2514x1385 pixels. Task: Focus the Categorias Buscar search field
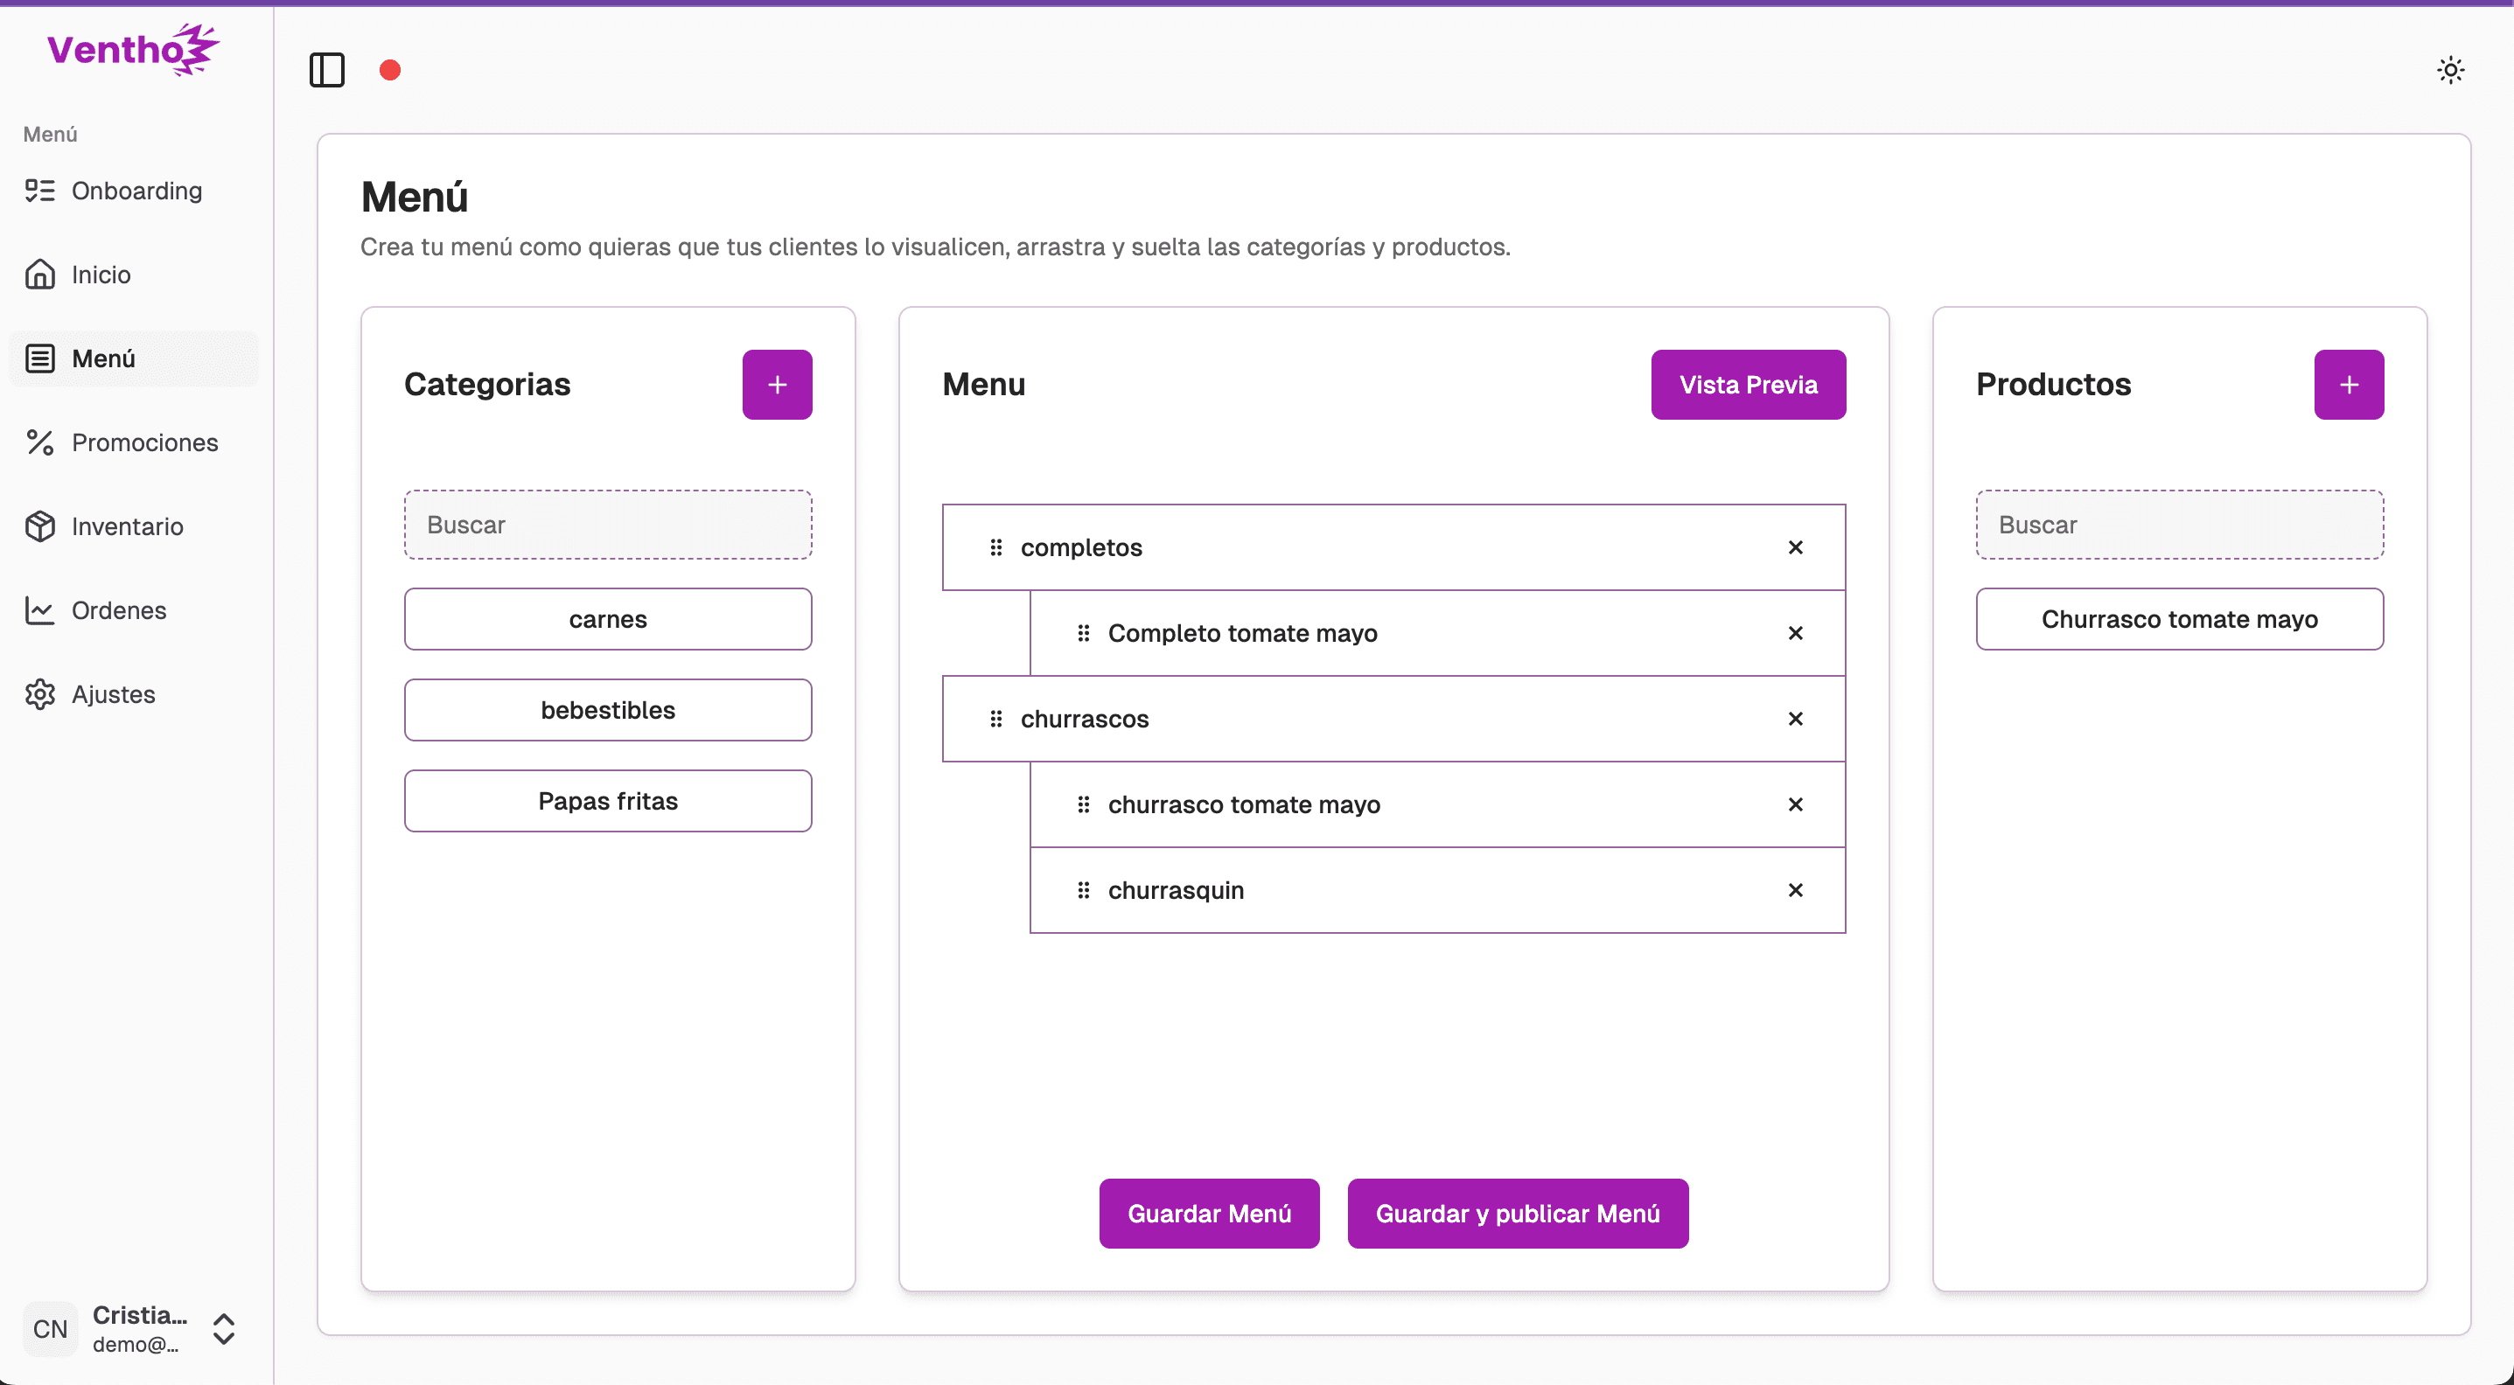(607, 525)
